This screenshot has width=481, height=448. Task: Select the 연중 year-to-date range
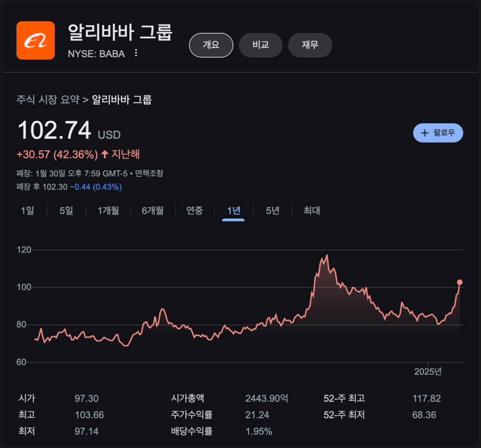point(195,211)
